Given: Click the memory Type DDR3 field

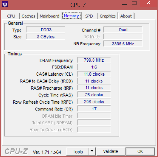Looking at the screenshot, I should (46, 30).
